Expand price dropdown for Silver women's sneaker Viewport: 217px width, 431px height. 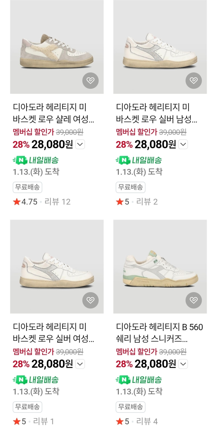click(x=80, y=364)
